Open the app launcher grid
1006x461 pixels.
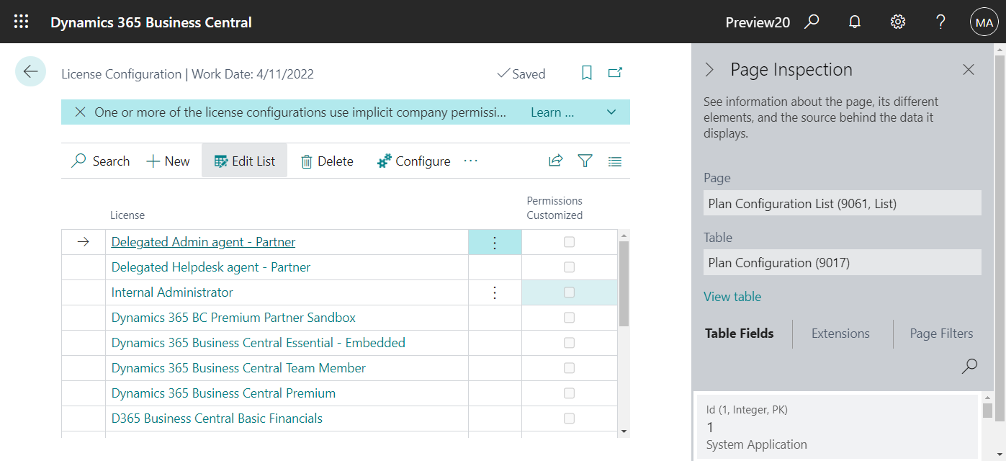[21, 21]
